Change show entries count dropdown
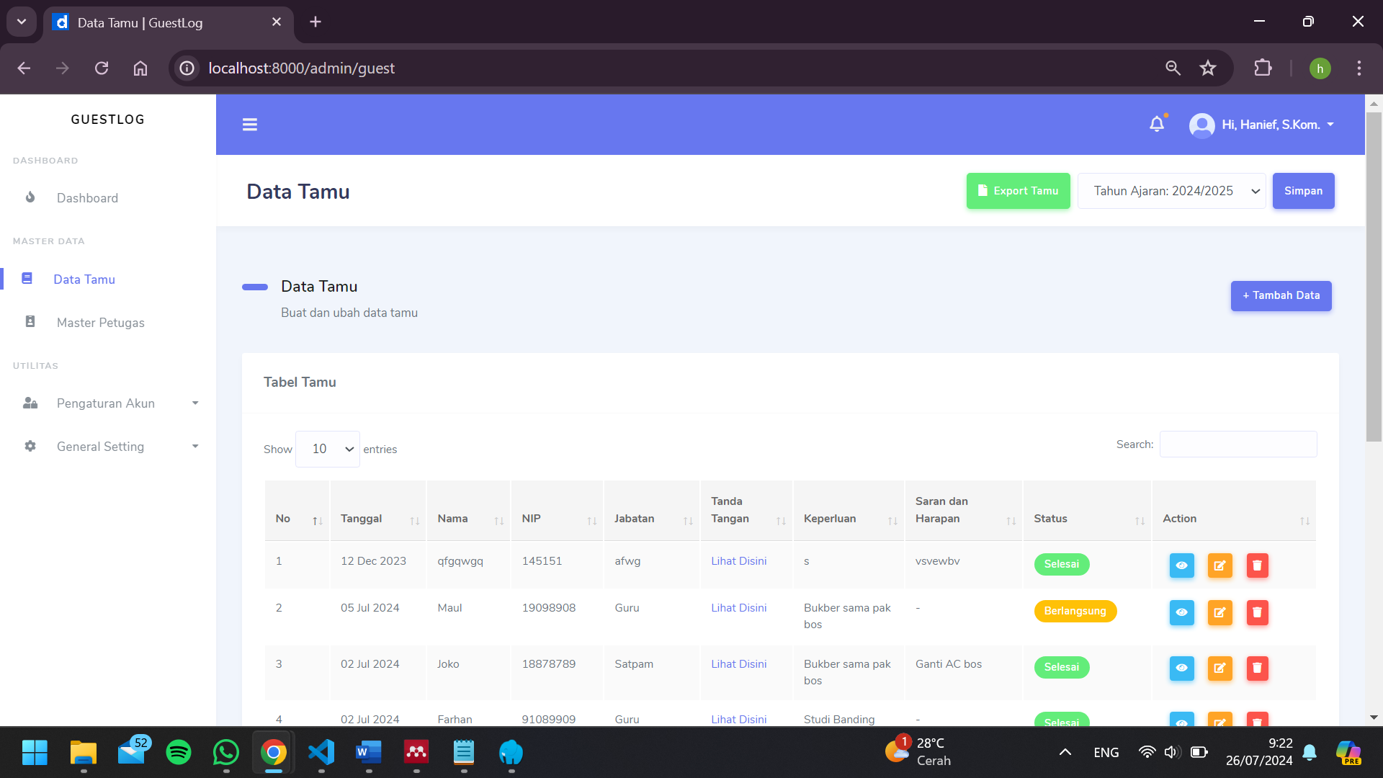 click(328, 449)
